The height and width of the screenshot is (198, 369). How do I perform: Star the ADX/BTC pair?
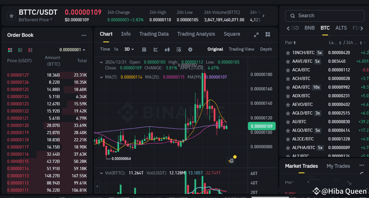pyautogui.click(x=288, y=96)
